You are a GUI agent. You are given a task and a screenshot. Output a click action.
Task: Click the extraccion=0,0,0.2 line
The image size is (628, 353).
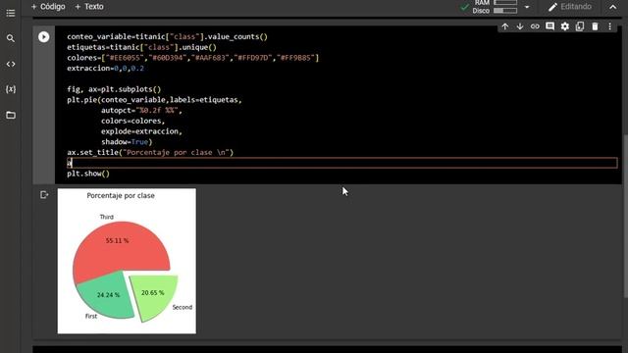tap(105, 68)
